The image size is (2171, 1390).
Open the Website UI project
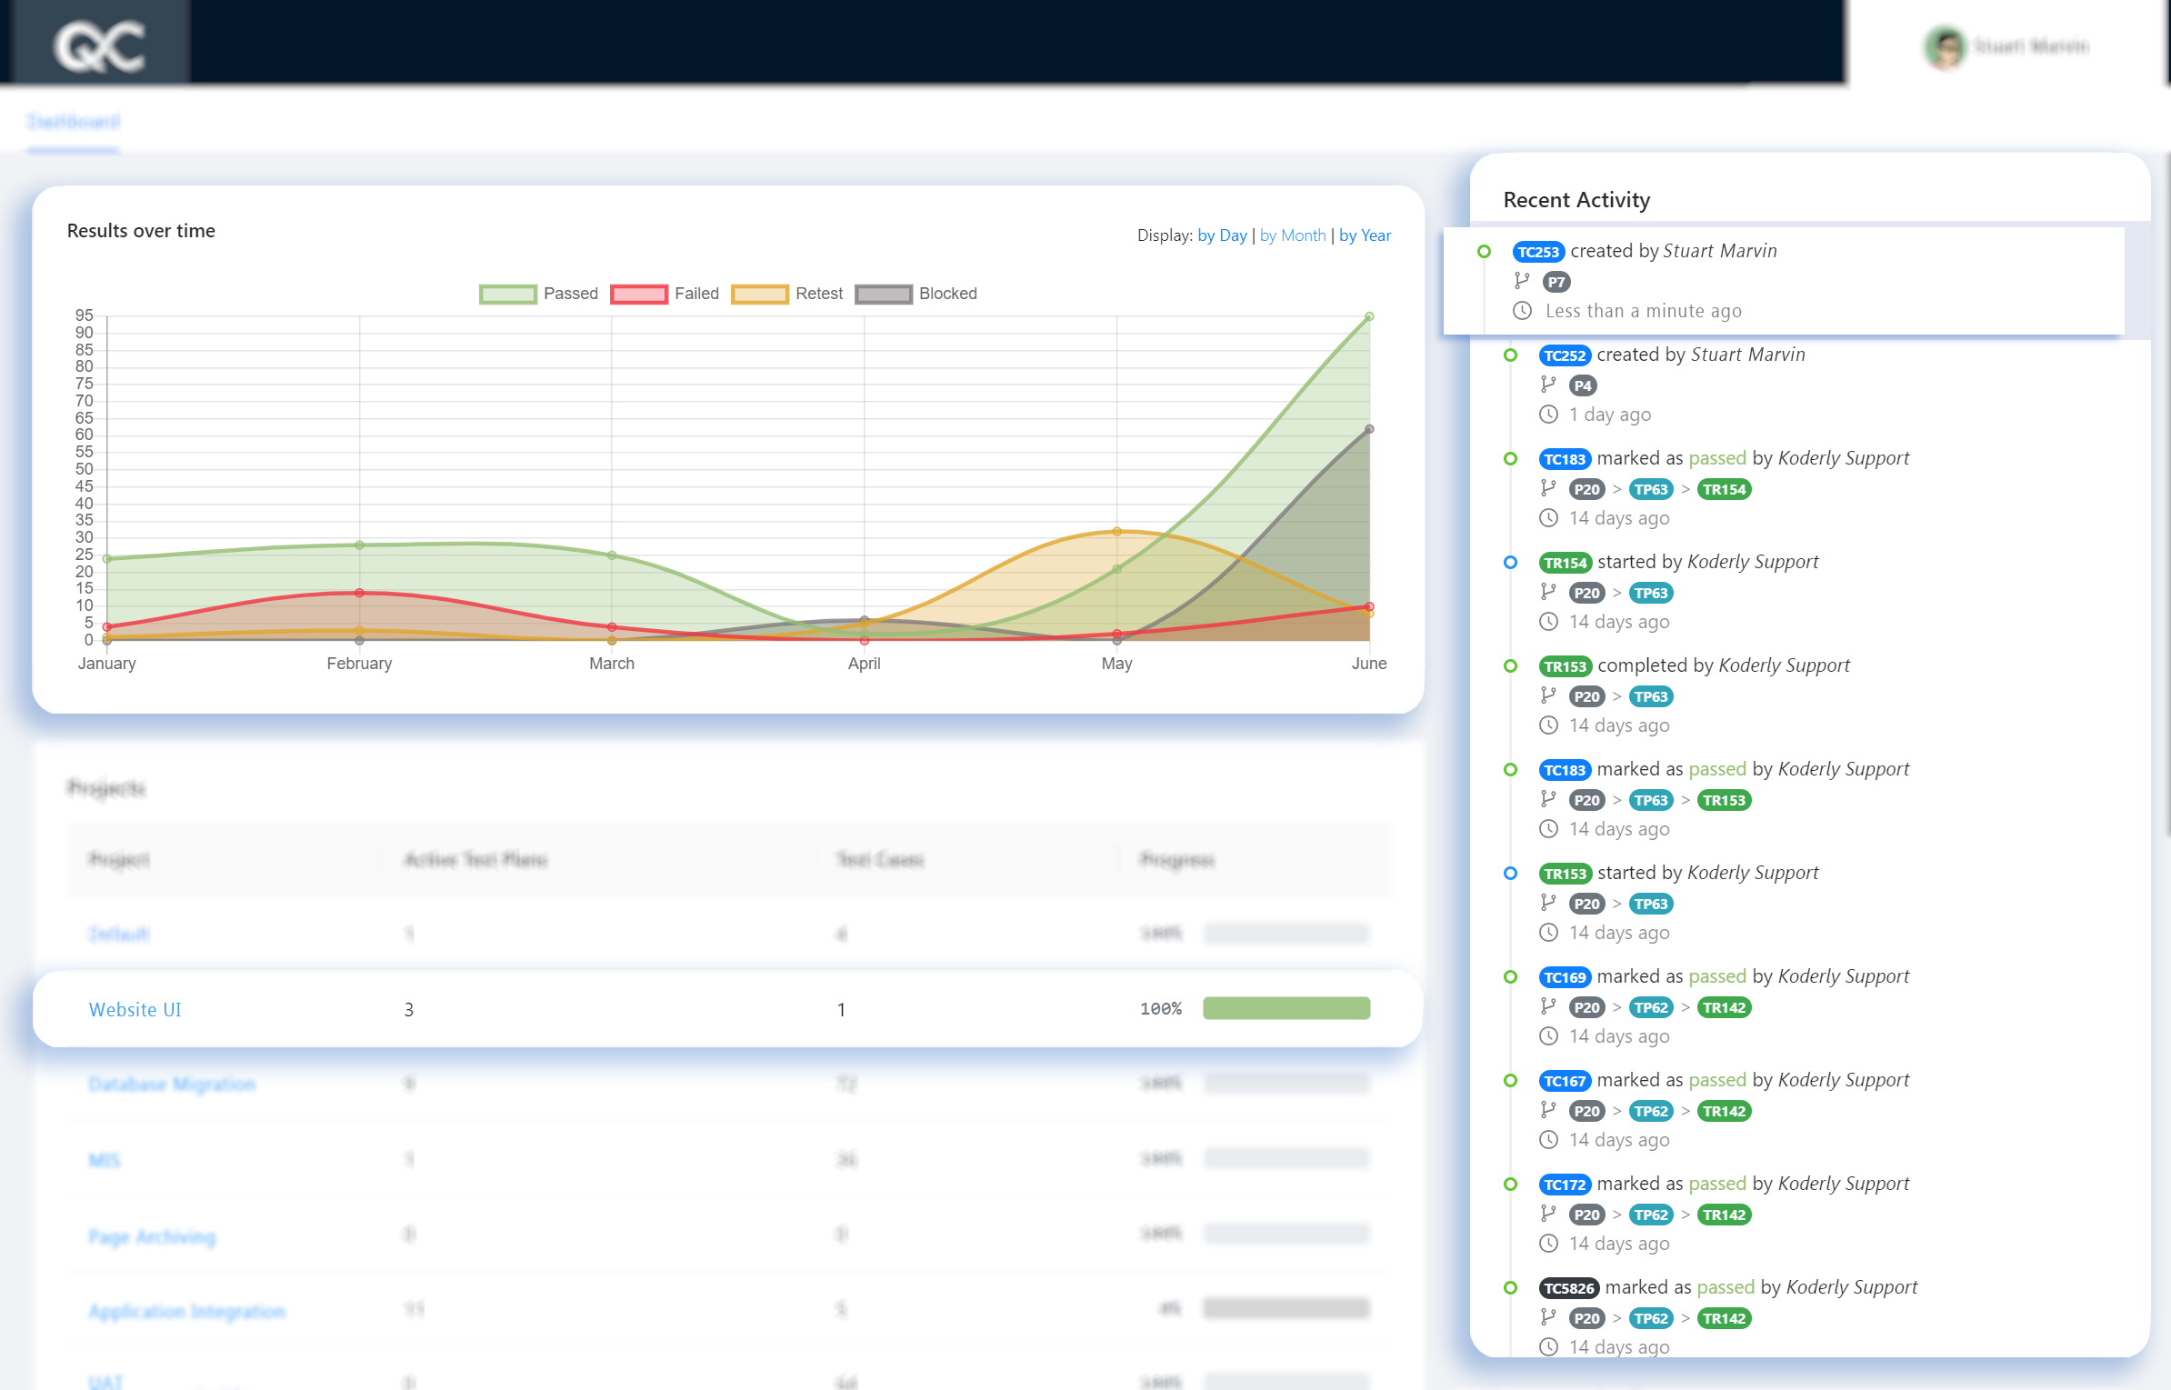click(134, 1009)
